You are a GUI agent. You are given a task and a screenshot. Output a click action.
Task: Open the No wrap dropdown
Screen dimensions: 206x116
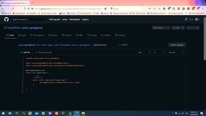(176, 53)
